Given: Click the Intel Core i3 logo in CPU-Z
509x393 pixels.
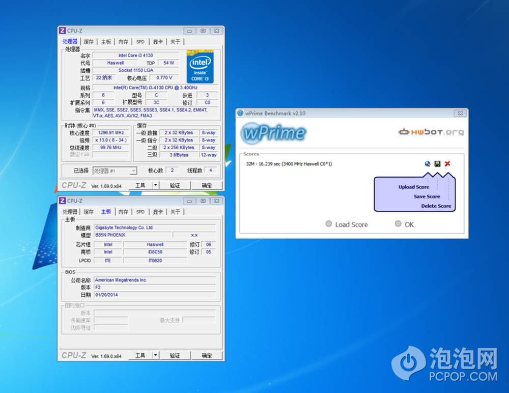Looking at the screenshot, I should click(x=200, y=67).
